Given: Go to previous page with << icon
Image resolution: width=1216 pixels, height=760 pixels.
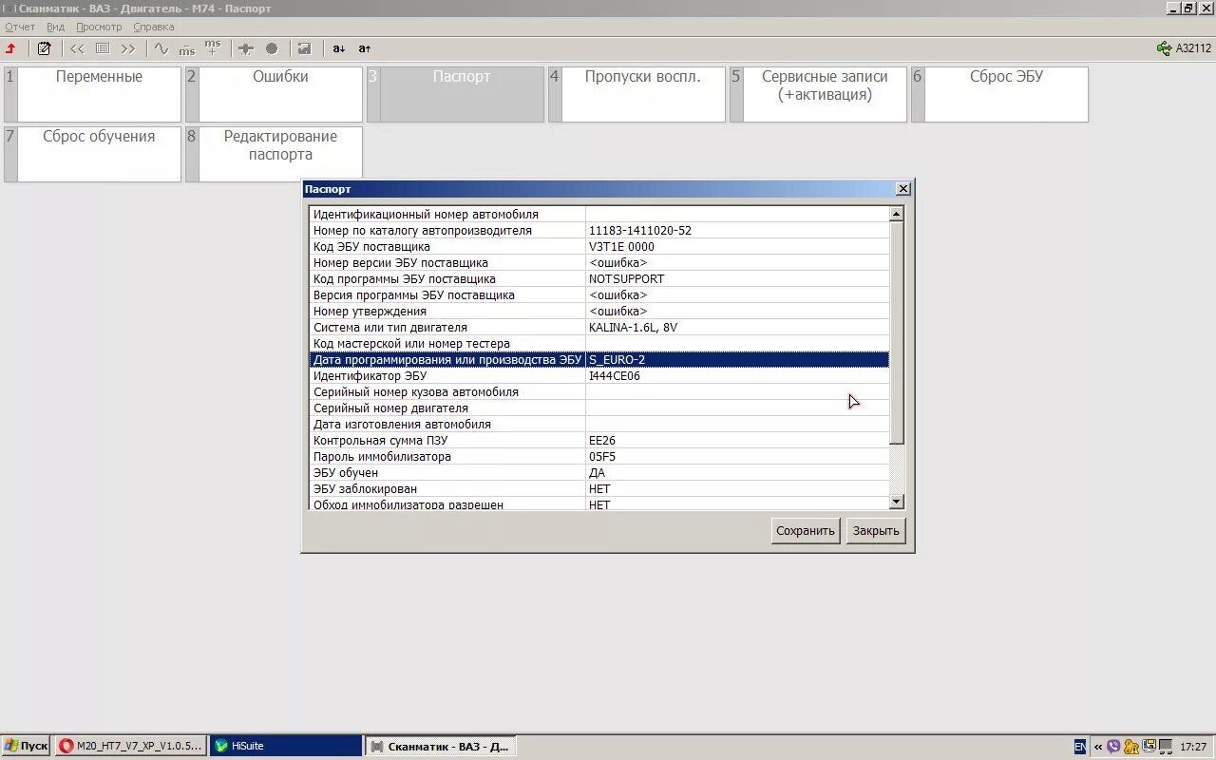Looking at the screenshot, I should click(x=77, y=48).
